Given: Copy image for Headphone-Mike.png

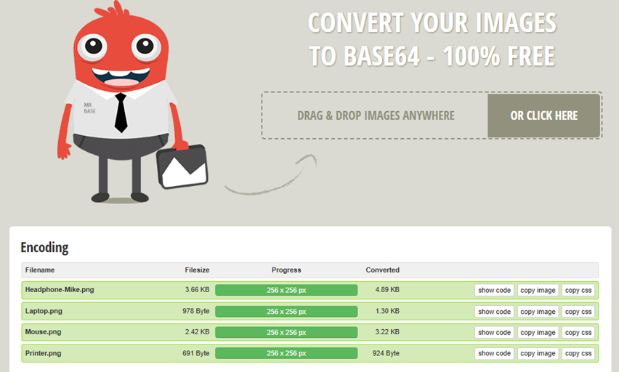Looking at the screenshot, I should [x=538, y=290].
